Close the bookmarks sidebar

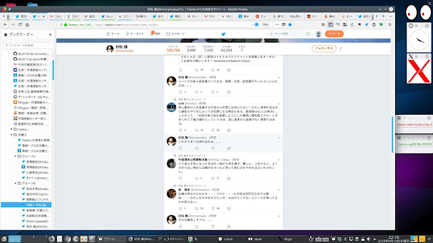click(x=50, y=34)
